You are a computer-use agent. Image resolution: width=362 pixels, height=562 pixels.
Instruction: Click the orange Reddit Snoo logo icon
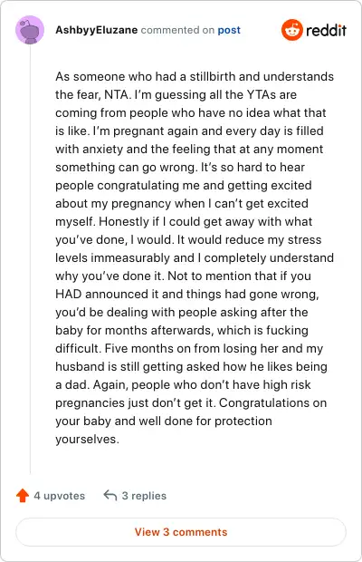coord(292,30)
